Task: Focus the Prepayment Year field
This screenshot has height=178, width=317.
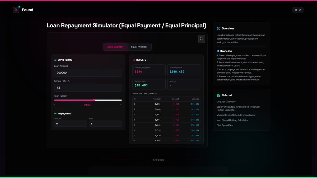Action: [105, 124]
